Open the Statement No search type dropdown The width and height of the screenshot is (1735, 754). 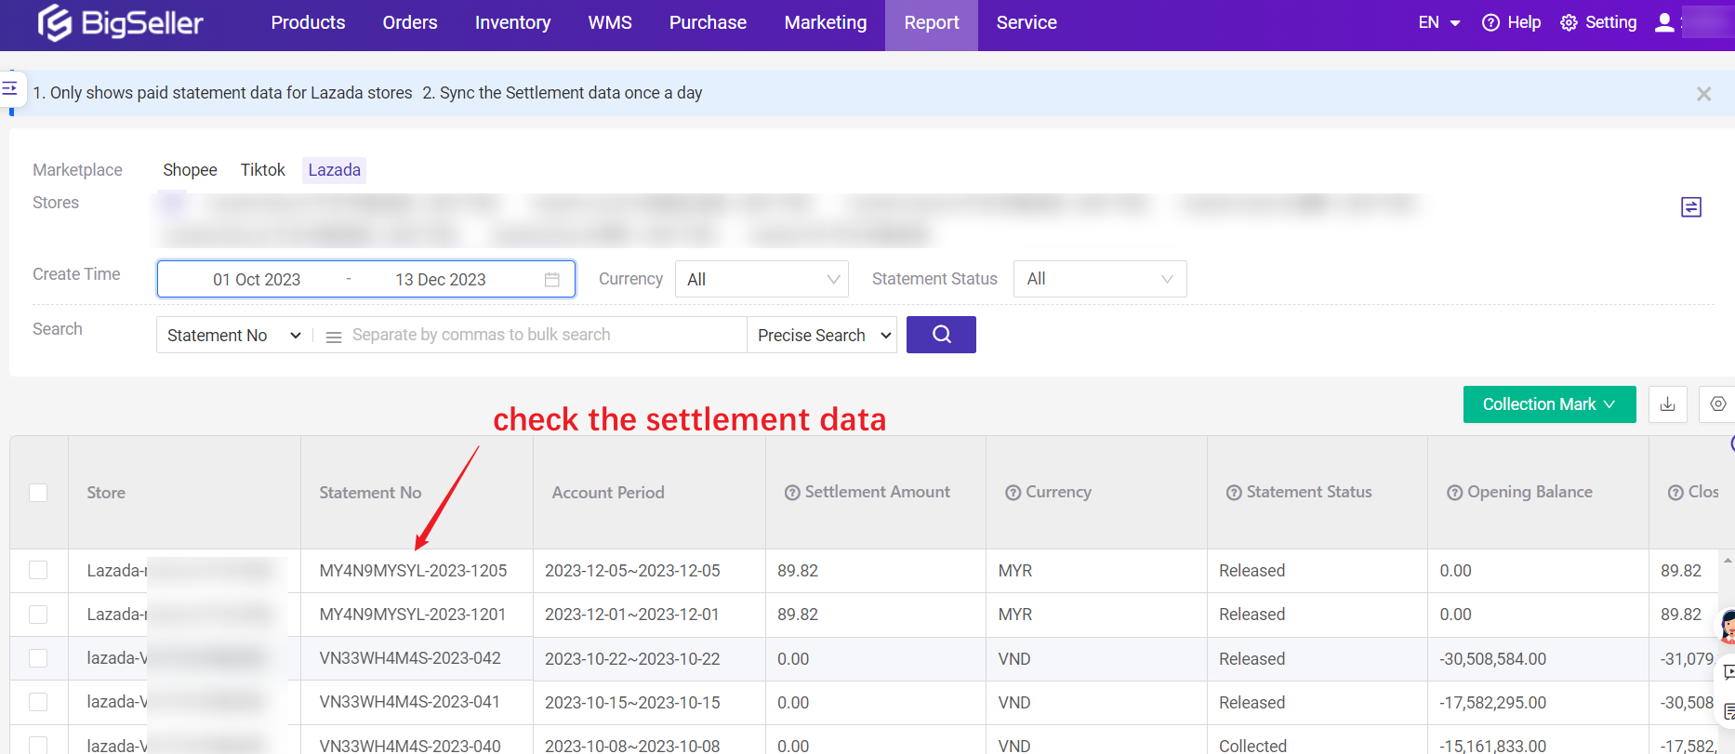click(x=234, y=335)
